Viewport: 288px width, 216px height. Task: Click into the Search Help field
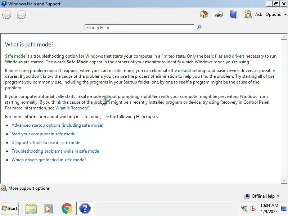139,28
